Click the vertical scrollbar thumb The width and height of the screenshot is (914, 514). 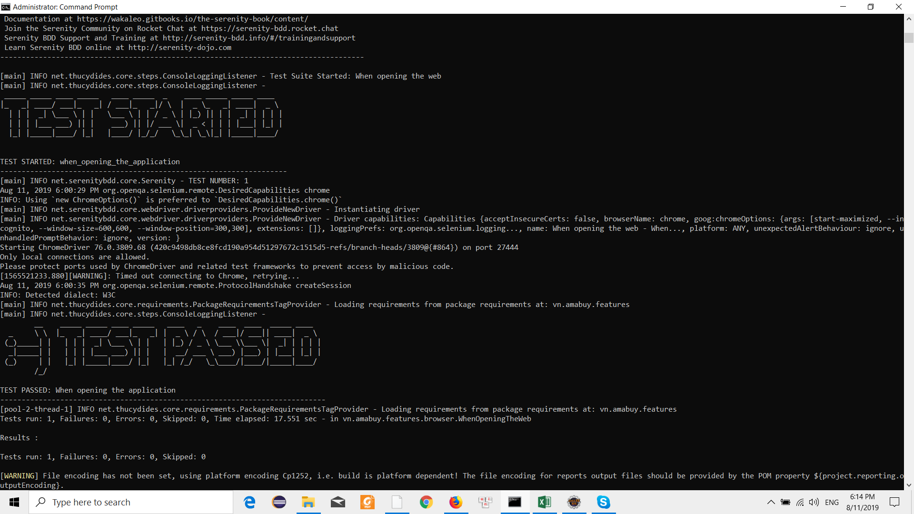909,38
